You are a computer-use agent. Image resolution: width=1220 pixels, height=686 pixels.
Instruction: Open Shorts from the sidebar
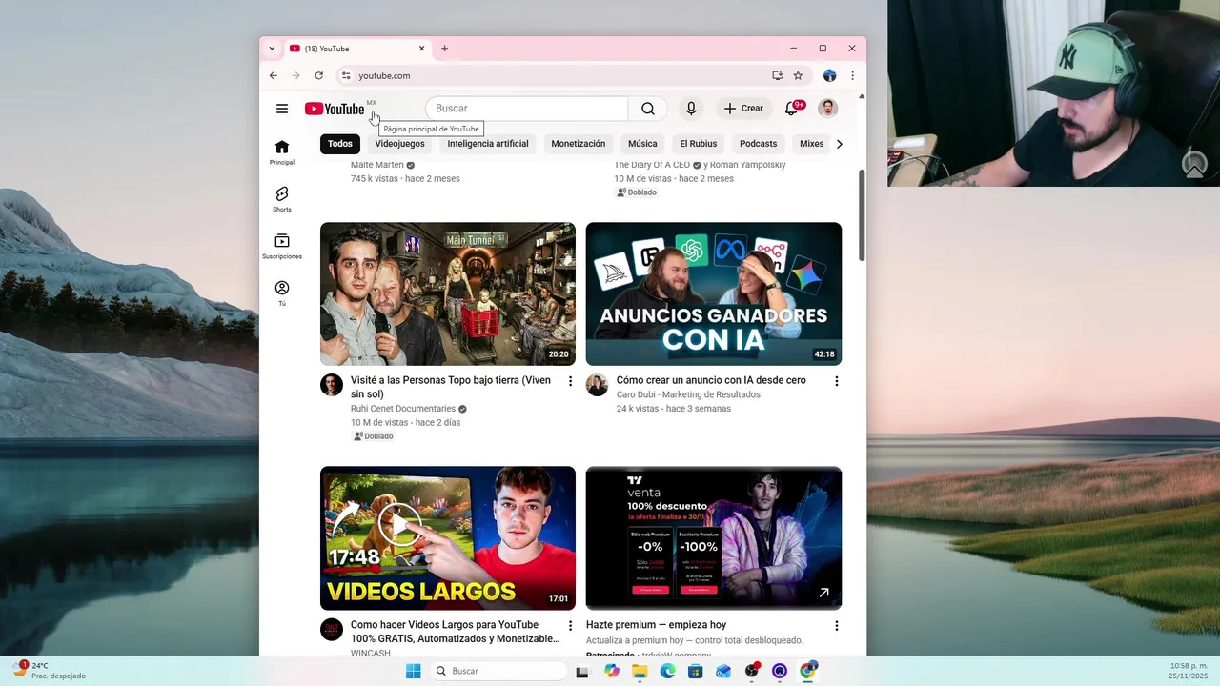pos(282,199)
